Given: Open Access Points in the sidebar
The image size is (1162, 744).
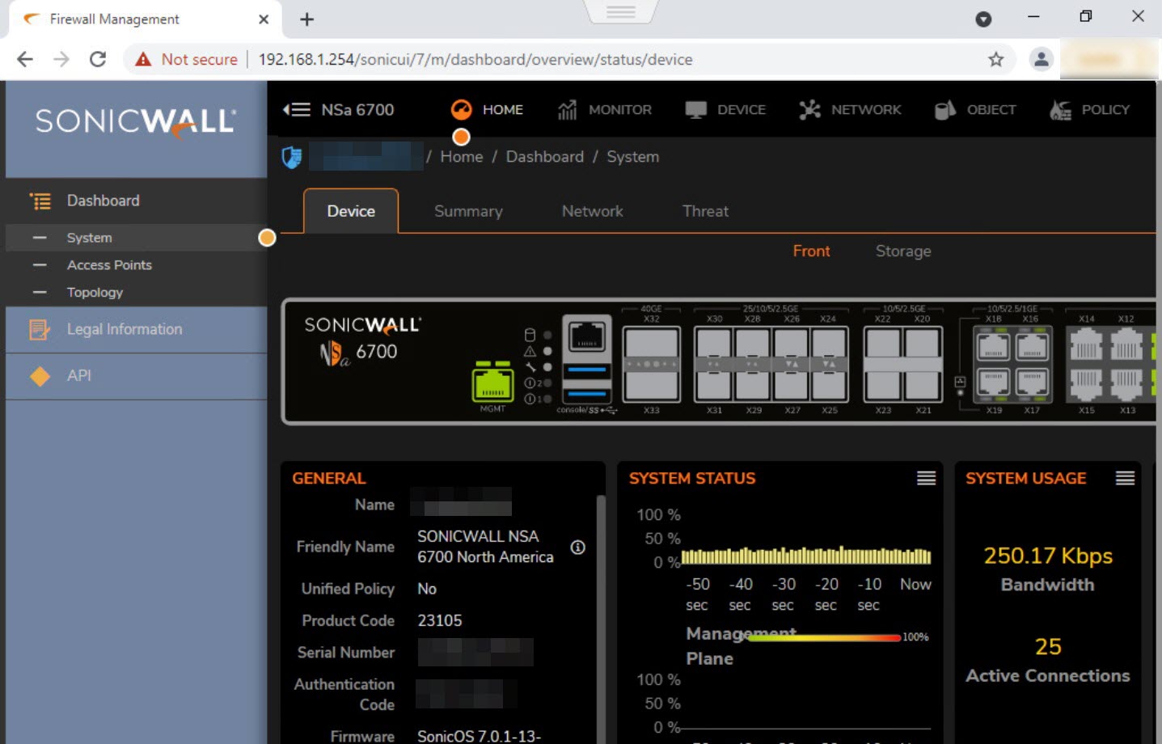Looking at the screenshot, I should pyautogui.click(x=109, y=265).
